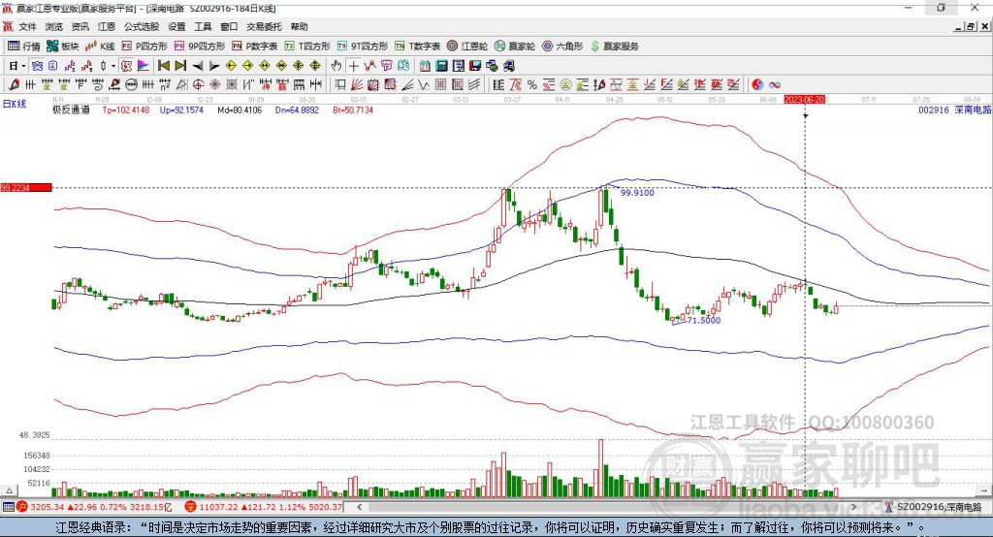Click the 71.5000 price low label

704,321
